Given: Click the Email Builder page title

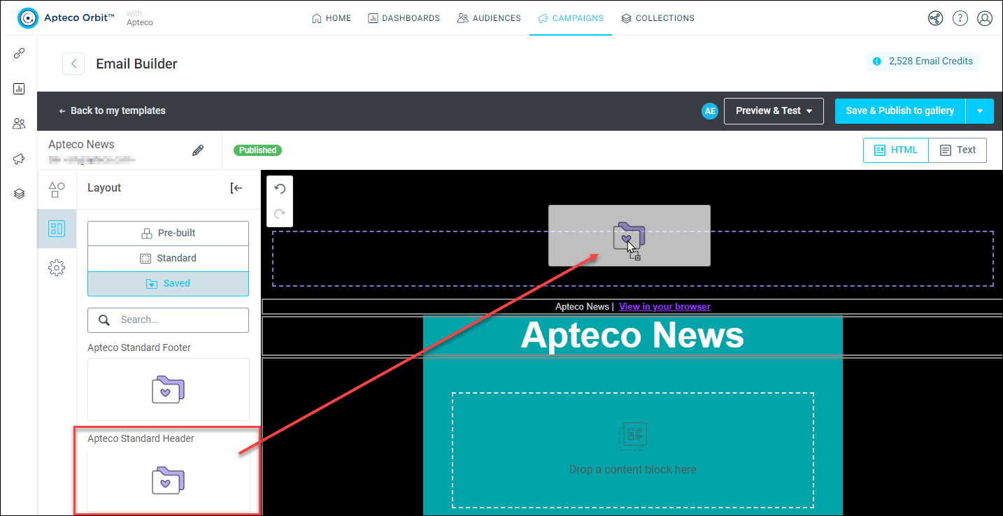Looking at the screenshot, I should point(137,64).
